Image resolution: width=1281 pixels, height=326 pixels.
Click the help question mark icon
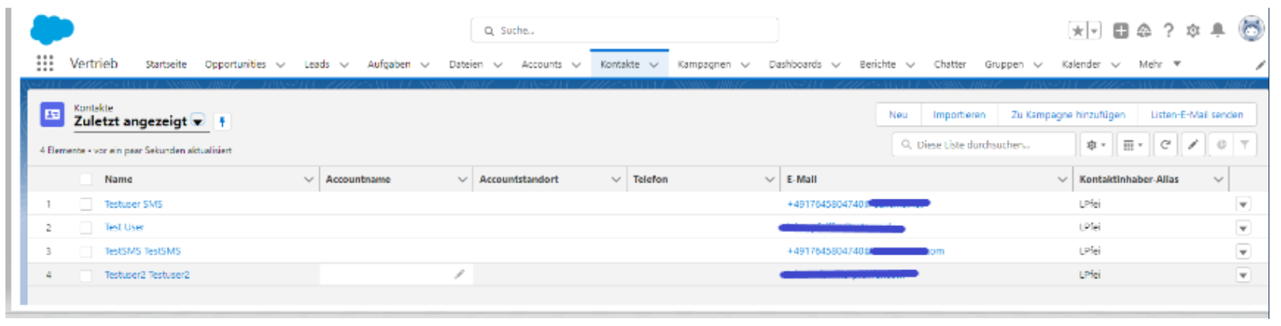point(1168,30)
